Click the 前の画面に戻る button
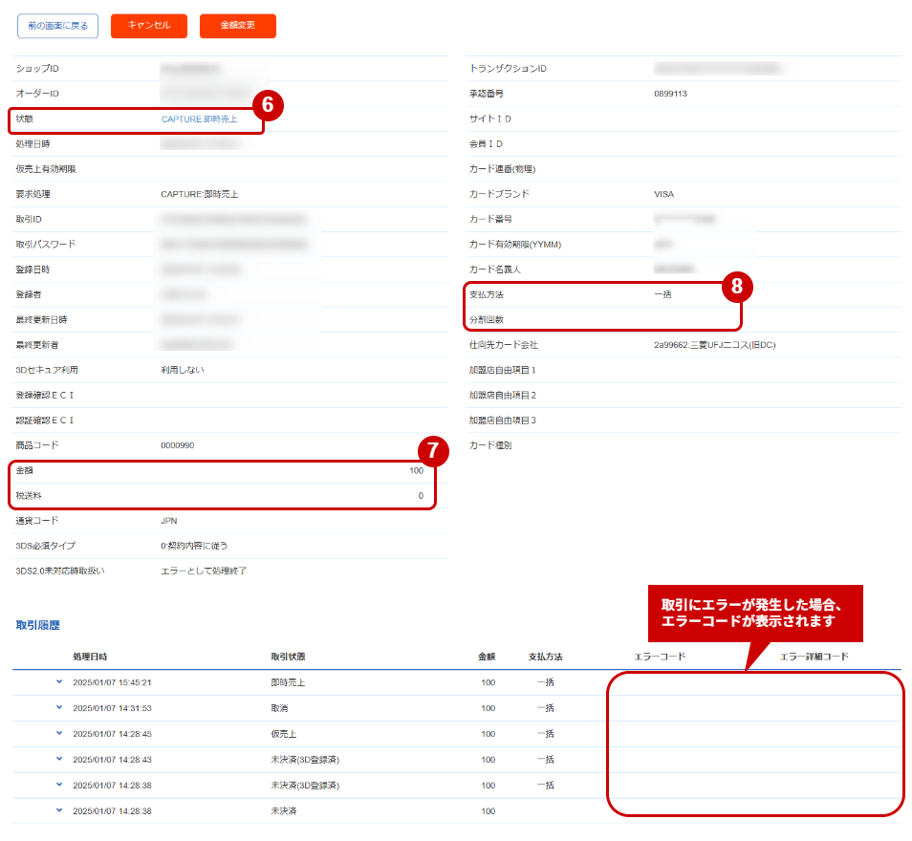Viewport: 912px width, 841px height. coord(56,27)
